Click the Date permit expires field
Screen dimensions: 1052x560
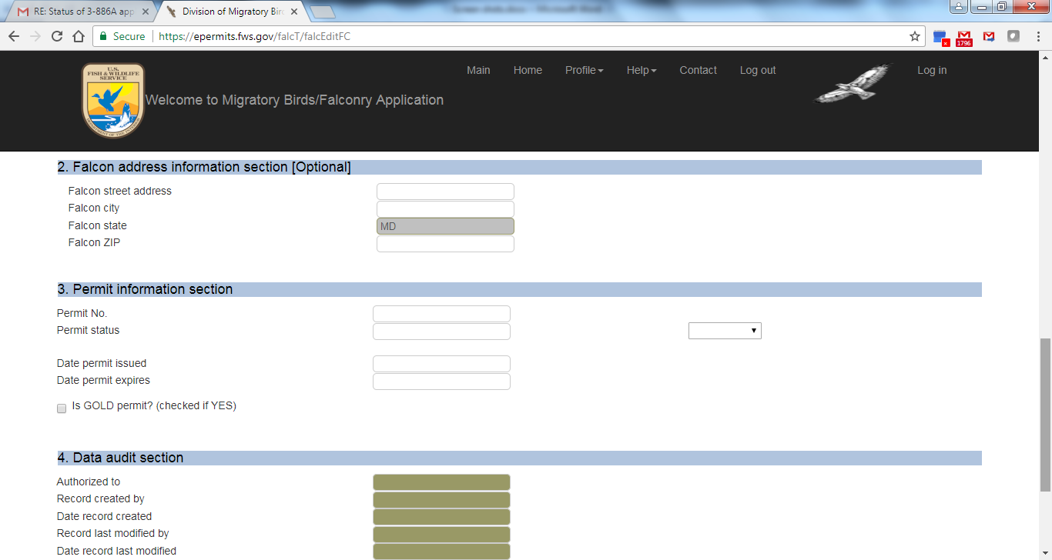tap(441, 382)
